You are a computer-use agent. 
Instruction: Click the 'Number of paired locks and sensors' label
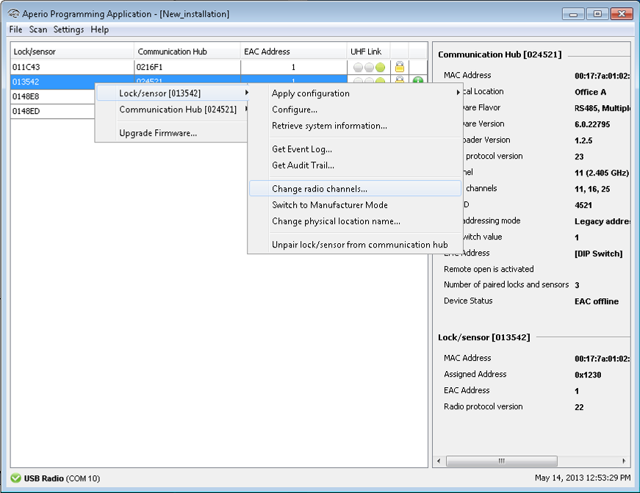click(506, 284)
